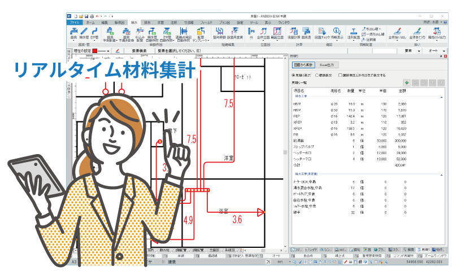Viewport: 456px width, 280px height.
Task: Run 給水管 自動作図 auto-drawing
Action: (x=152, y=34)
